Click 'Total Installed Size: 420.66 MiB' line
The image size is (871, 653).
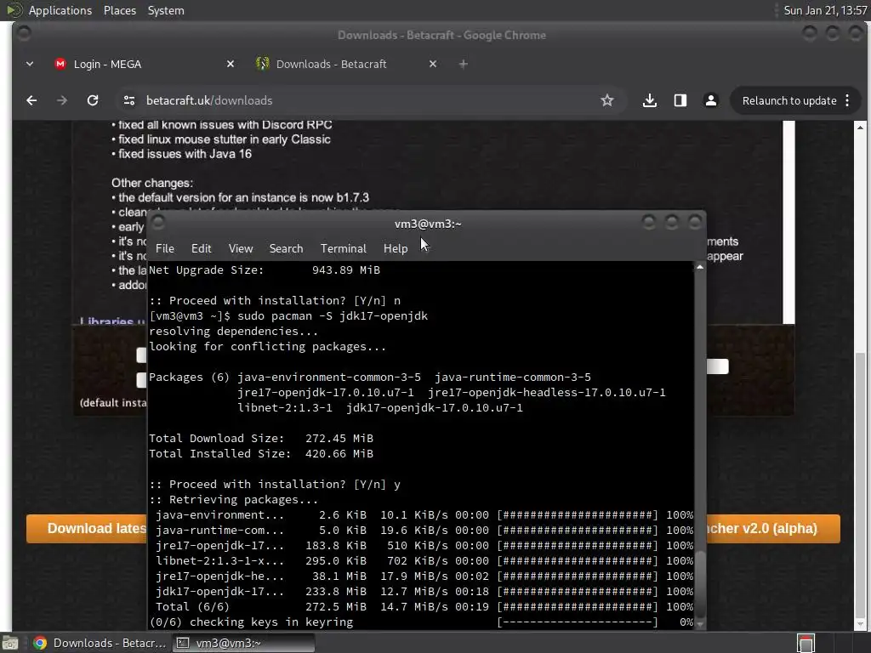click(x=261, y=454)
